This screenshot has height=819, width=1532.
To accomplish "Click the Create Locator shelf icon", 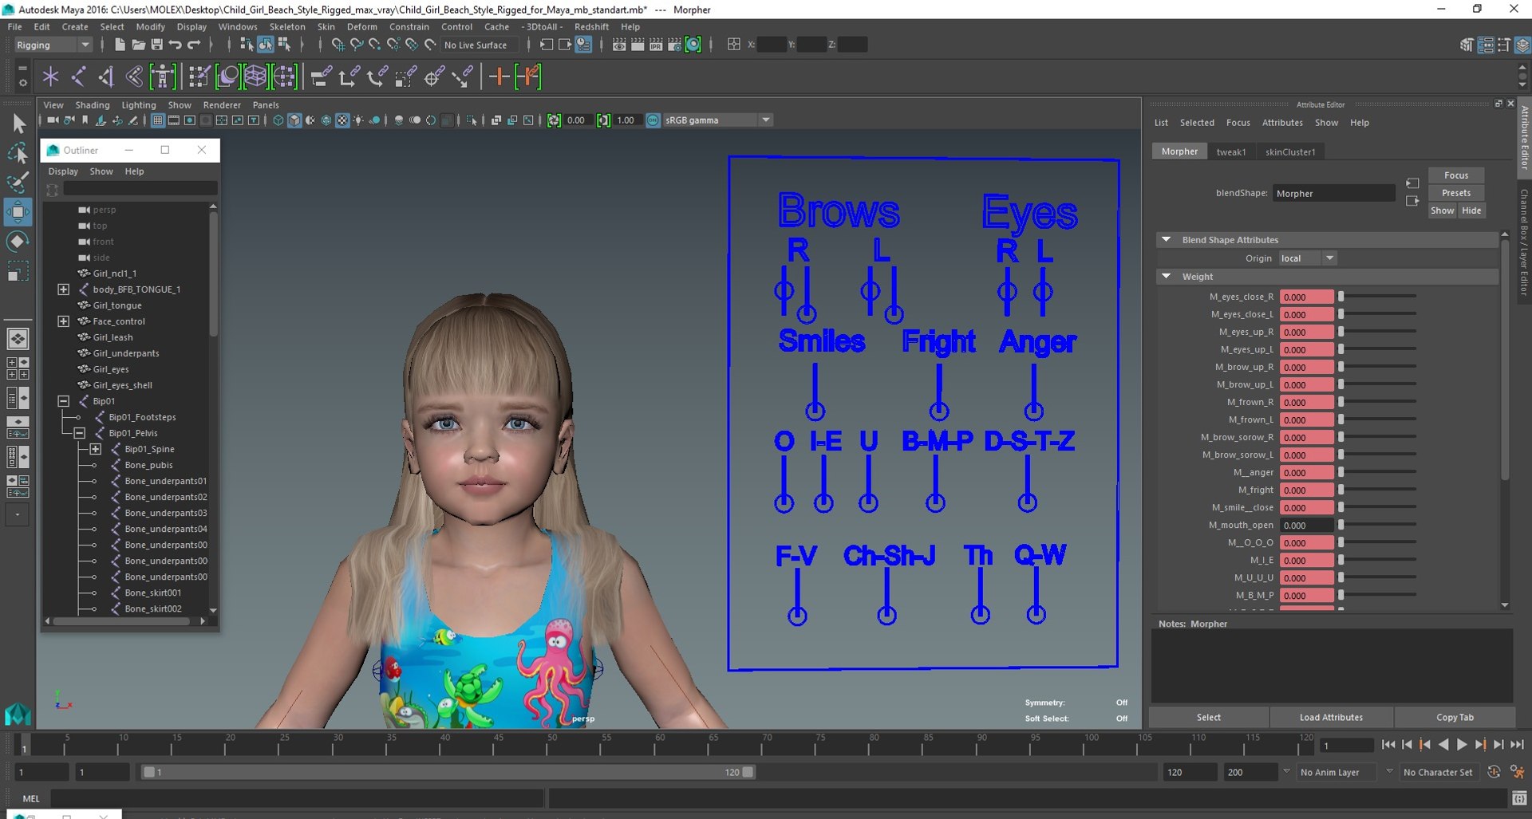I will (x=50, y=77).
